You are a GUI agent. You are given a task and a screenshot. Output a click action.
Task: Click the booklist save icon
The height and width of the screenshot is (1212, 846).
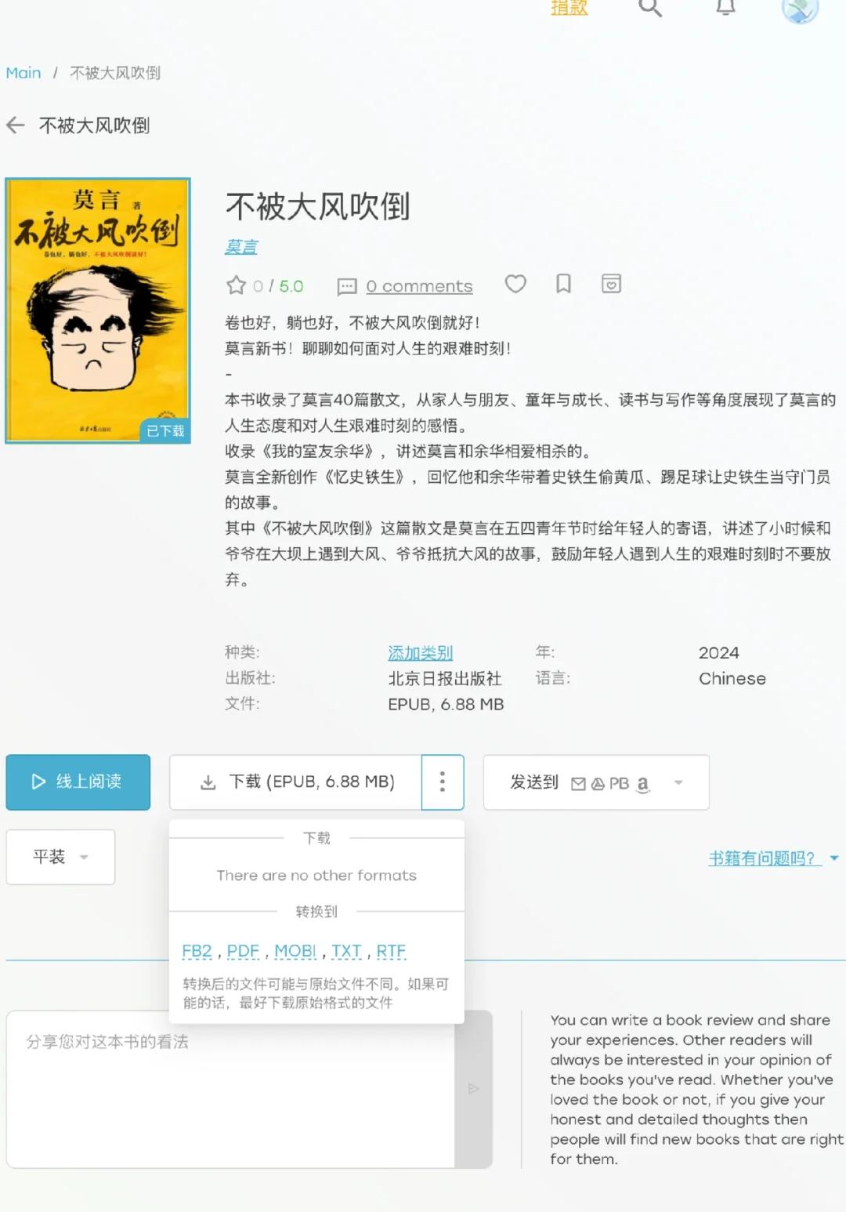point(611,284)
